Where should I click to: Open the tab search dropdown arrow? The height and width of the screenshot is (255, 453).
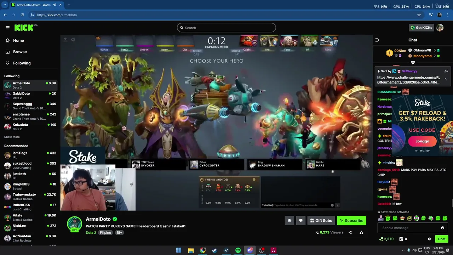click(5, 5)
